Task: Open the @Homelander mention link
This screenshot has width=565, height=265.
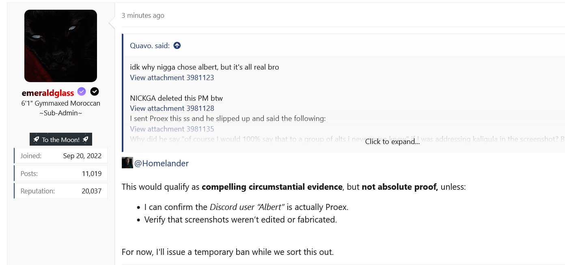Action: [x=162, y=163]
